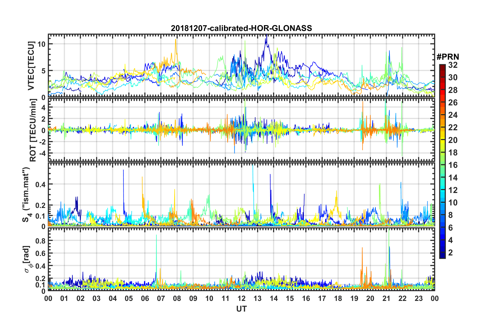Click the sigma-phi [rad] y-axis label
This screenshot has width=483, height=323.
point(27,259)
